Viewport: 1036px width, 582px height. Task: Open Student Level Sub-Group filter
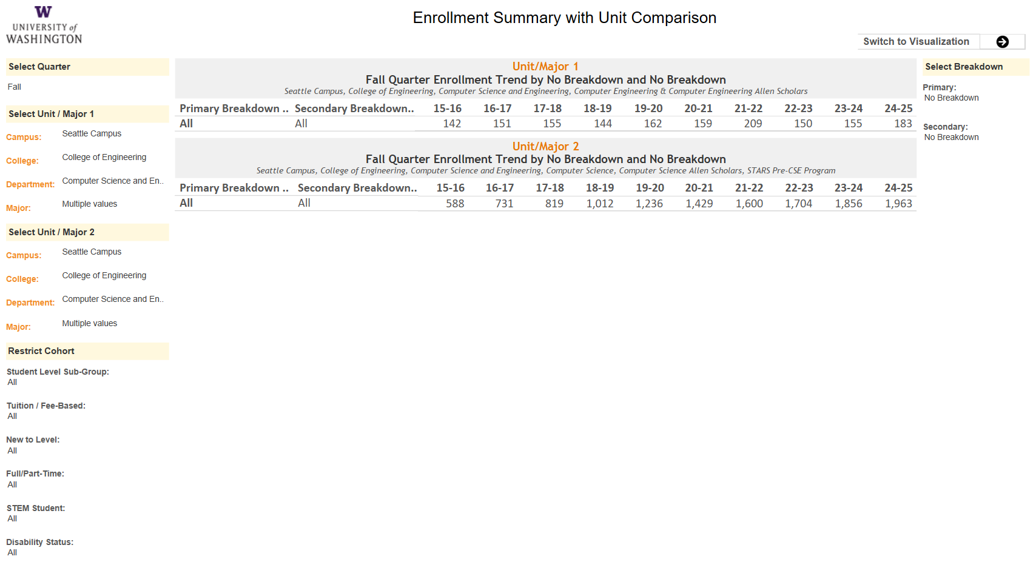tap(87, 383)
